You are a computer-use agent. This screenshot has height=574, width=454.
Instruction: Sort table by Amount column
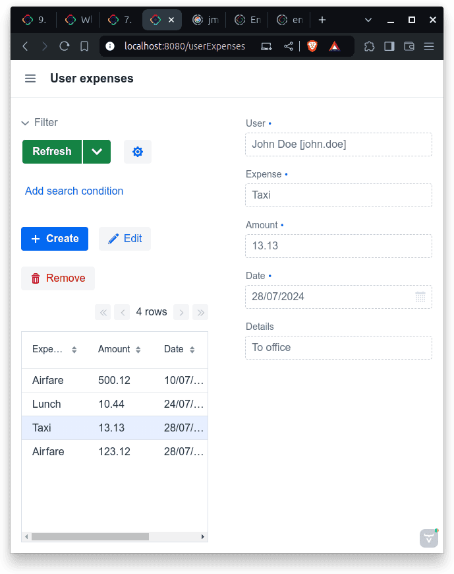[138, 350]
